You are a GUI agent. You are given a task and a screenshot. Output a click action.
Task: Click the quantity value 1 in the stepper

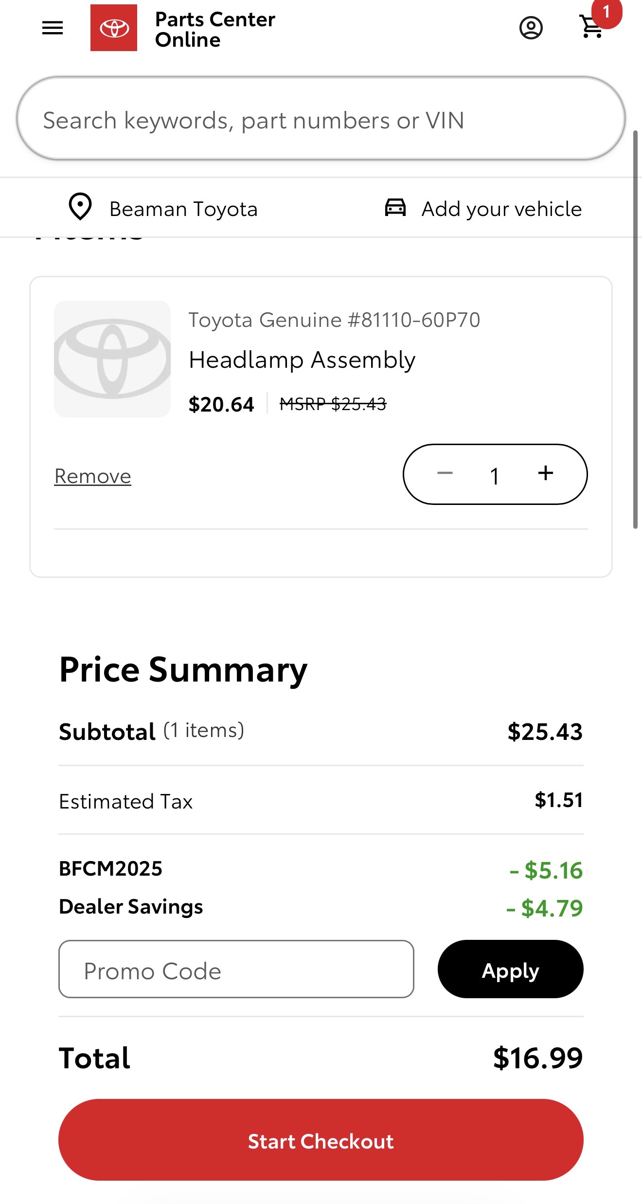[x=495, y=476]
